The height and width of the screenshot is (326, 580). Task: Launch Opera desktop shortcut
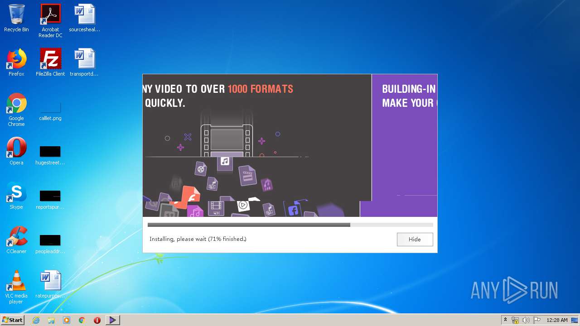[x=16, y=151]
